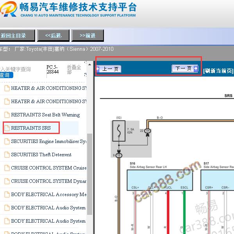234x234 pixels.
Task: Click document icon beside CRUISE CONTROL SYSTEM Cruise
Action: [7, 168]
